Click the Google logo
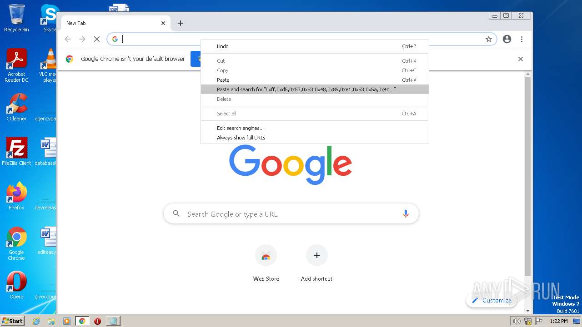582x327 pixels. pyautogui.click(x=291, y=164)
